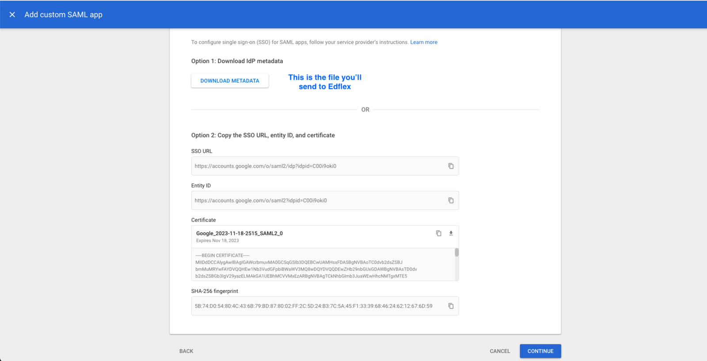707x361 pixels.
Task: Click certificate line starting with bmMuMRYw
Action: click(x=306, y=269)
